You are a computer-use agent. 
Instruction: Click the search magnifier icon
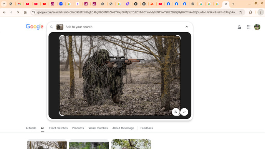pos(51,27)
